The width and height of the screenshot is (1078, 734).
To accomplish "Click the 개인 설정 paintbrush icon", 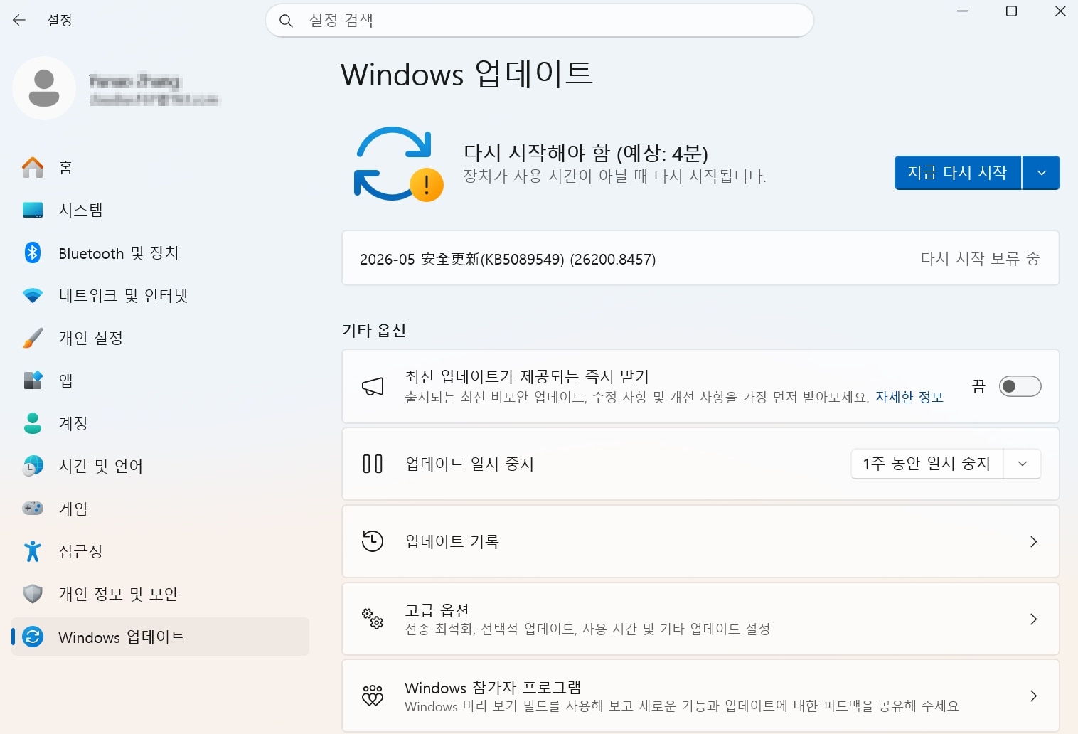I will [x=33, y=338].
